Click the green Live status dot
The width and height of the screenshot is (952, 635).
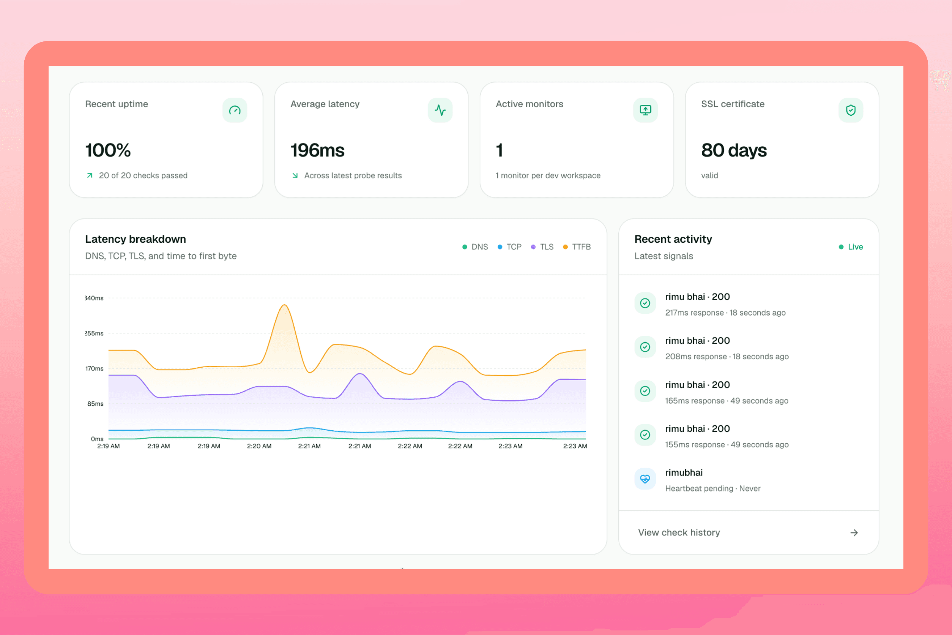click(x=841, y=247)
